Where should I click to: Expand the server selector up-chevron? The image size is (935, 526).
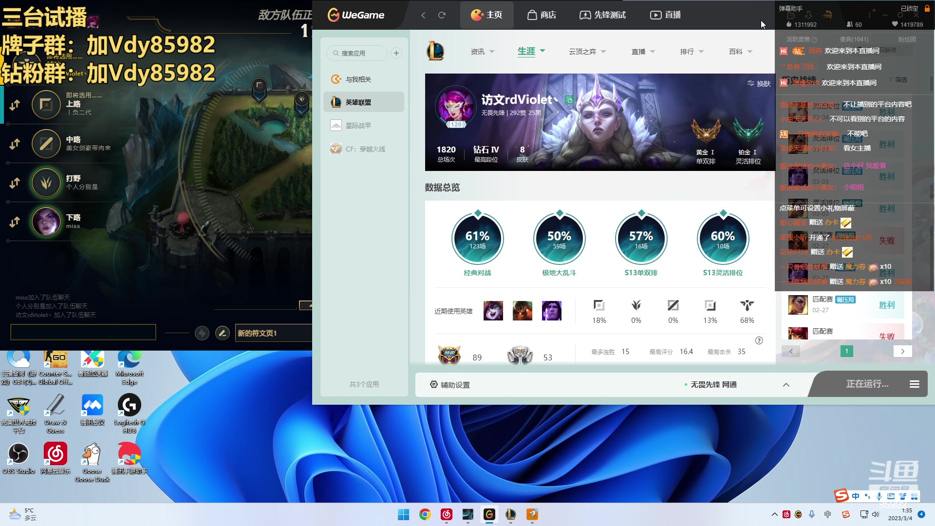786,385
